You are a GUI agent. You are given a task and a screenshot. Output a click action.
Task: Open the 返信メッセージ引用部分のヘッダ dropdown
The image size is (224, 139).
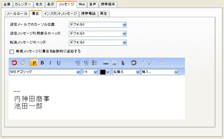(x=98, y=34)
